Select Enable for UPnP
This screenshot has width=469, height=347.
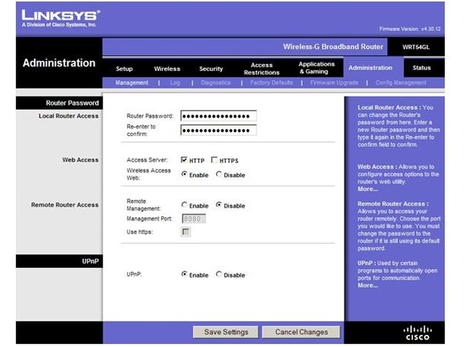click(x=184, y=274)
